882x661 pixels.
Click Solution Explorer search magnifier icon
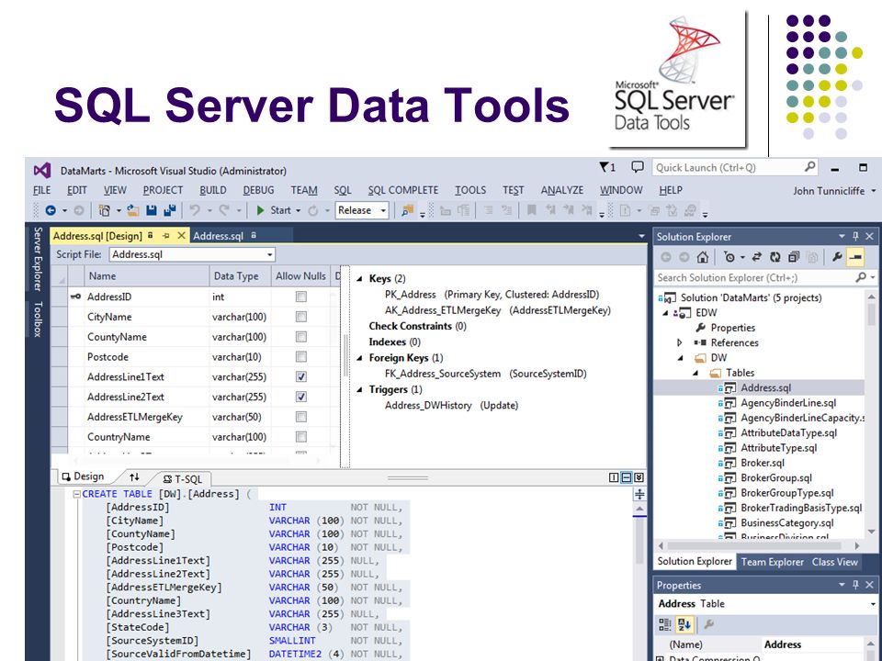pyautogui.click(x=861, y=277)
